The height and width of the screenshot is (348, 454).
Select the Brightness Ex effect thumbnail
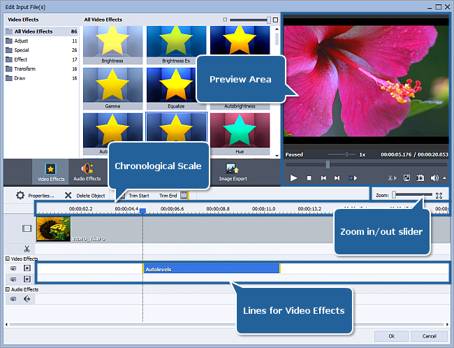pos(176,45)
